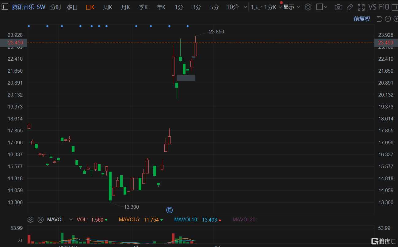Open the 1天:1分K dropdown
Image resolution: width=398 pixels, height=247 pixels.
point(266,7)
